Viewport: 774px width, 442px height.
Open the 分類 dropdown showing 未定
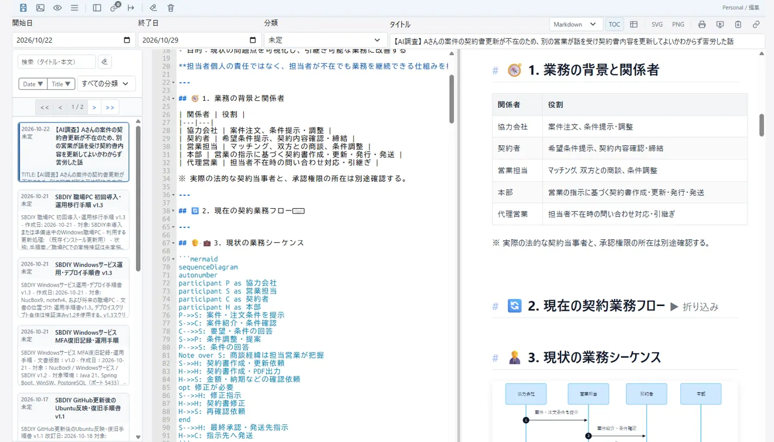point(325,40)
